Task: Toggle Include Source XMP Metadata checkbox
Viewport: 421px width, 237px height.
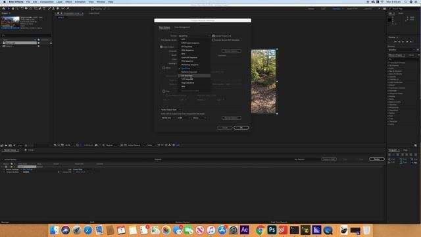Action: pos(213,40)
